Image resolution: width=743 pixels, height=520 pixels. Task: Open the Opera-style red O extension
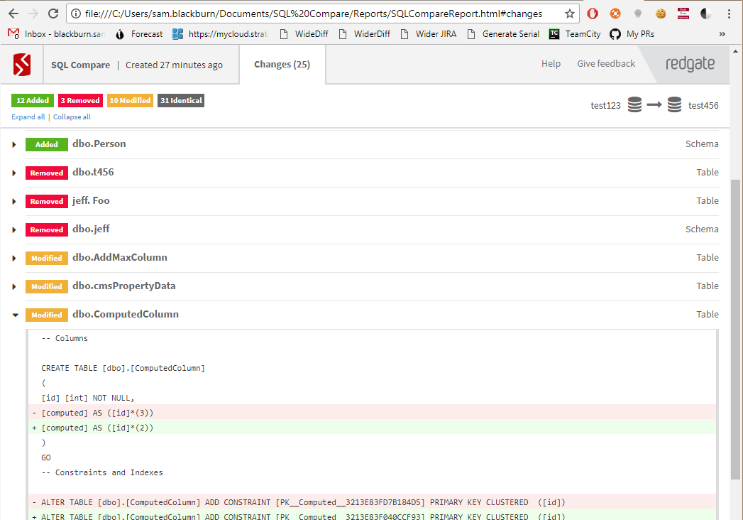(x=593, y=13)
